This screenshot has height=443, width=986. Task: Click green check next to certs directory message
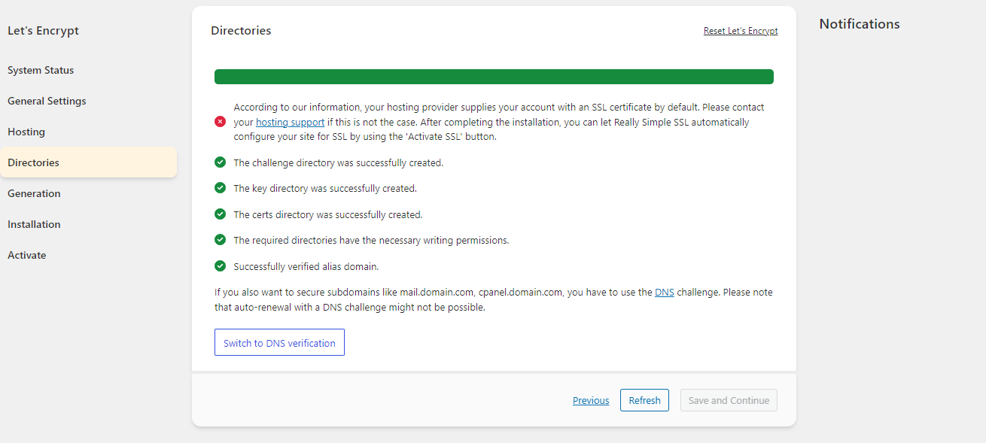click(220, 214)
